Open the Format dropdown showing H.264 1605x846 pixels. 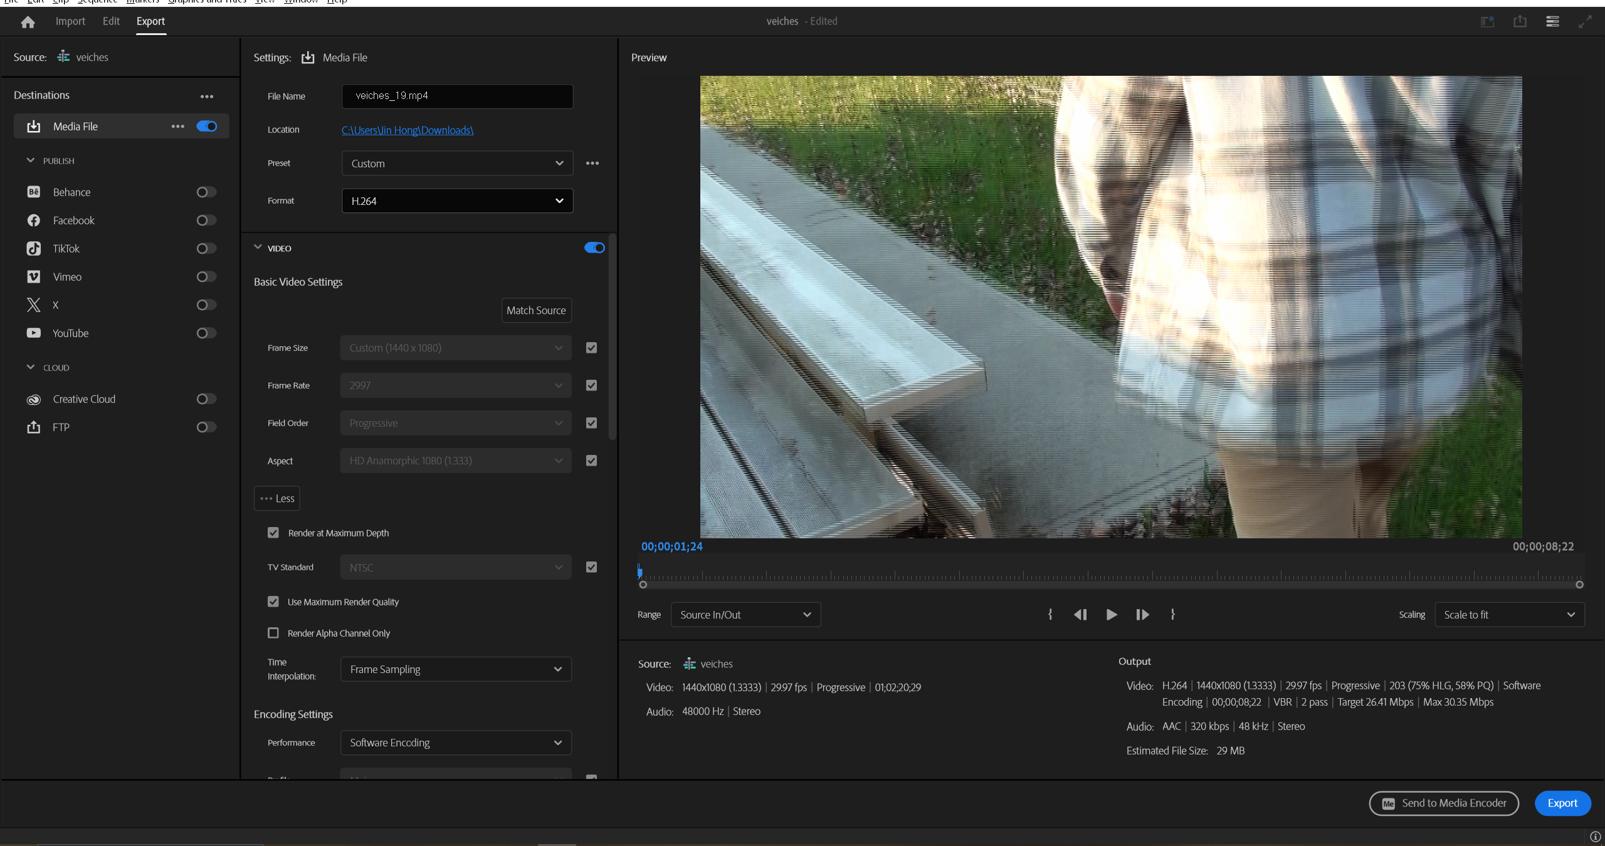click(x=456, y=201)
